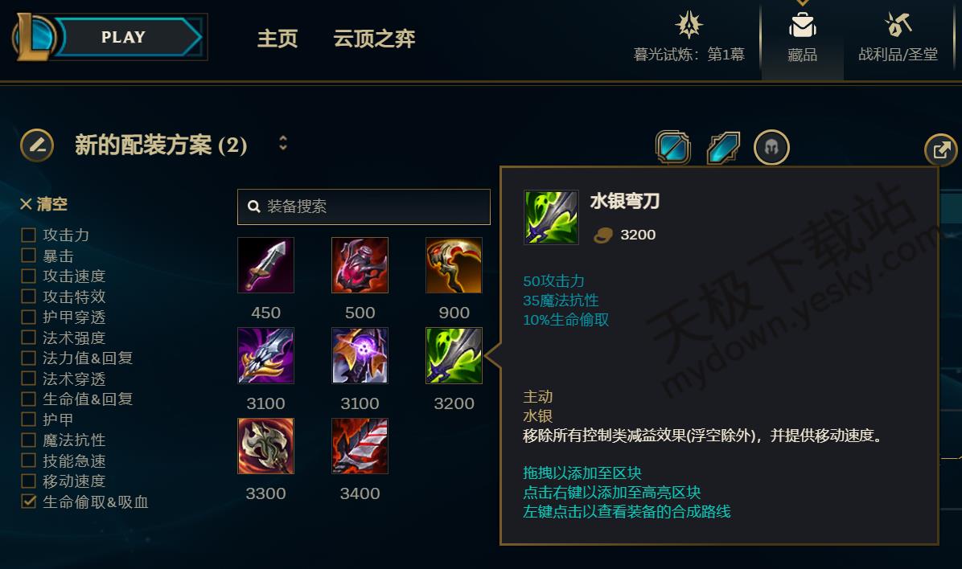The image size is (962, 569).
Task: Click the PLAY button
Action: [123, 38]
